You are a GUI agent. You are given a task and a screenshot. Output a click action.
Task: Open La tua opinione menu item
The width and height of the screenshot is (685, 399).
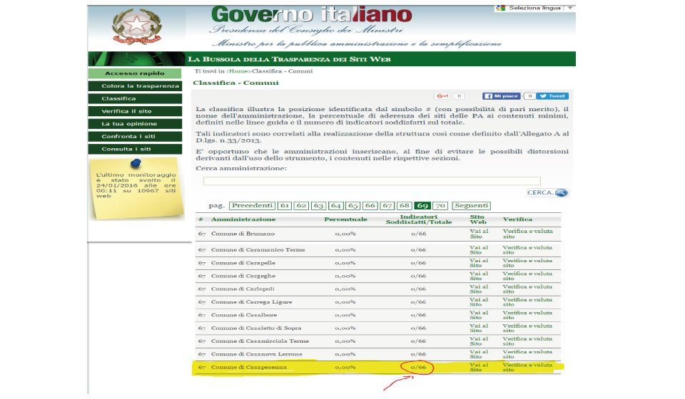(135, 124)
